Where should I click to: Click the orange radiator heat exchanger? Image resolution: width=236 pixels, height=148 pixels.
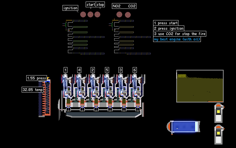[45, 98]
